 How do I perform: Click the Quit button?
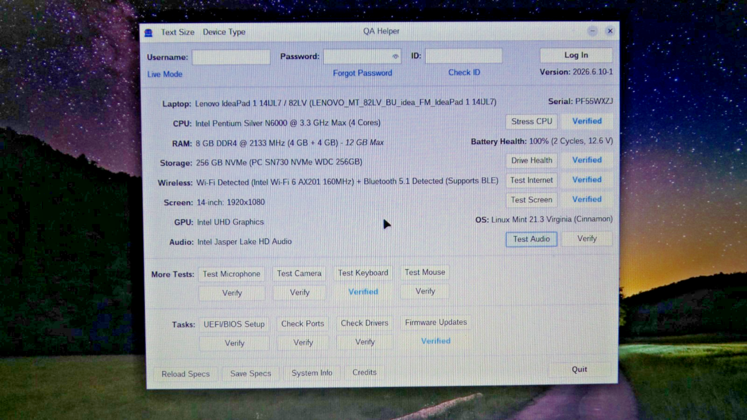580,370
